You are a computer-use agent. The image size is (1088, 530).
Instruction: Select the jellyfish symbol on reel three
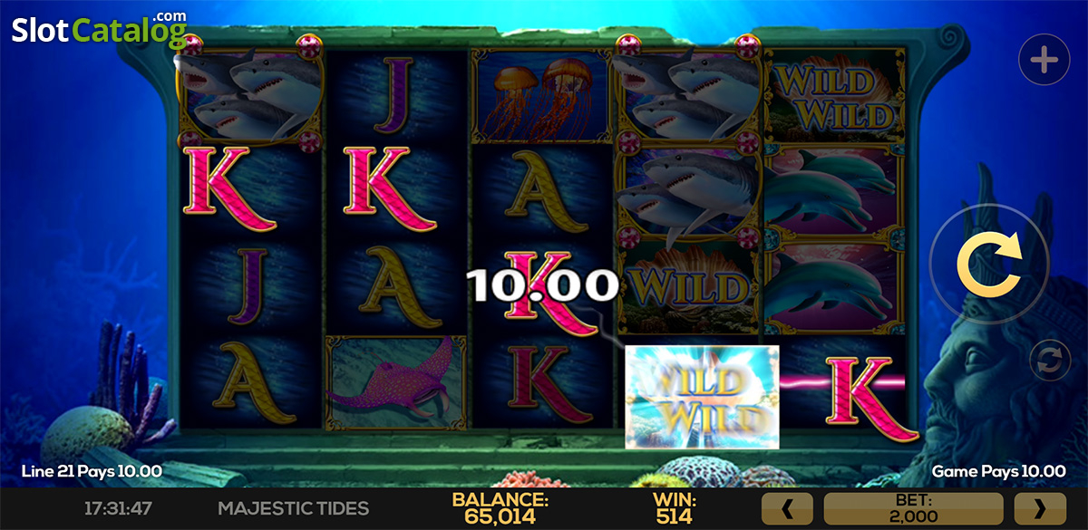[x=540, y=96]
